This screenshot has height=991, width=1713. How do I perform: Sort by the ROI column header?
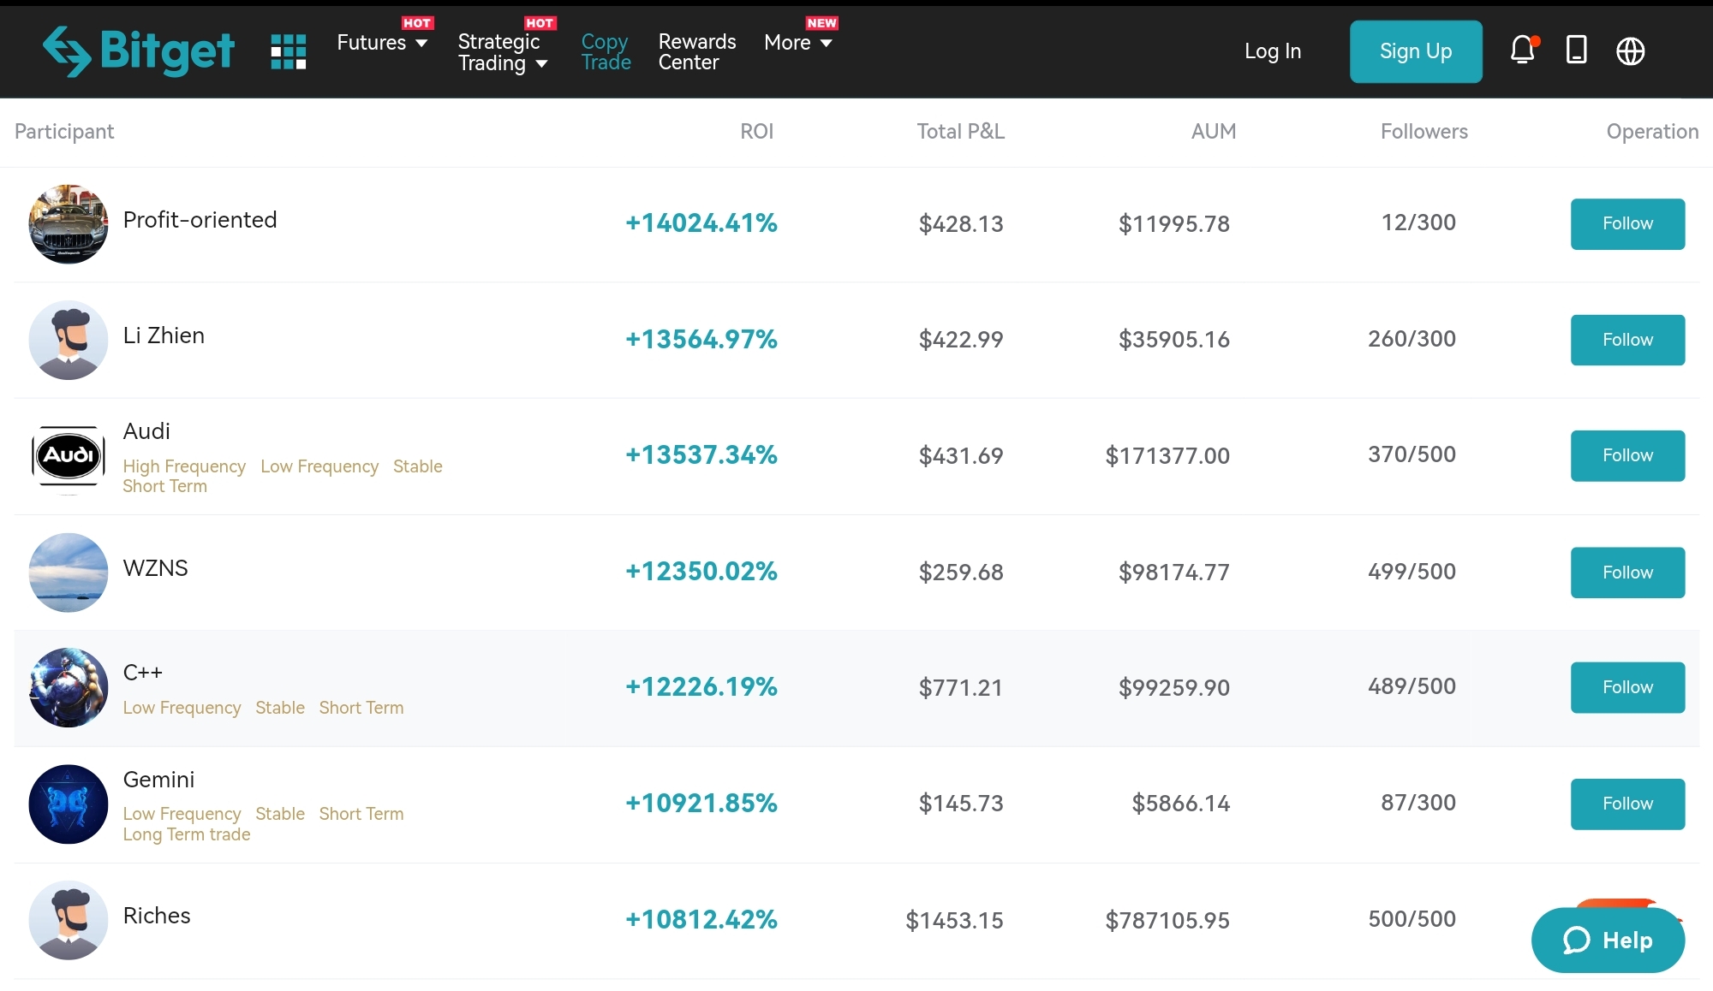756,132
